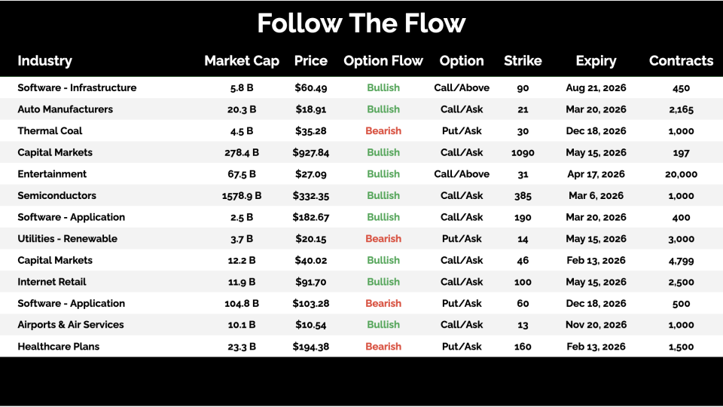Click the Contracts column header
This screenshot has height=407, width=723.
[x=681, y=61]
